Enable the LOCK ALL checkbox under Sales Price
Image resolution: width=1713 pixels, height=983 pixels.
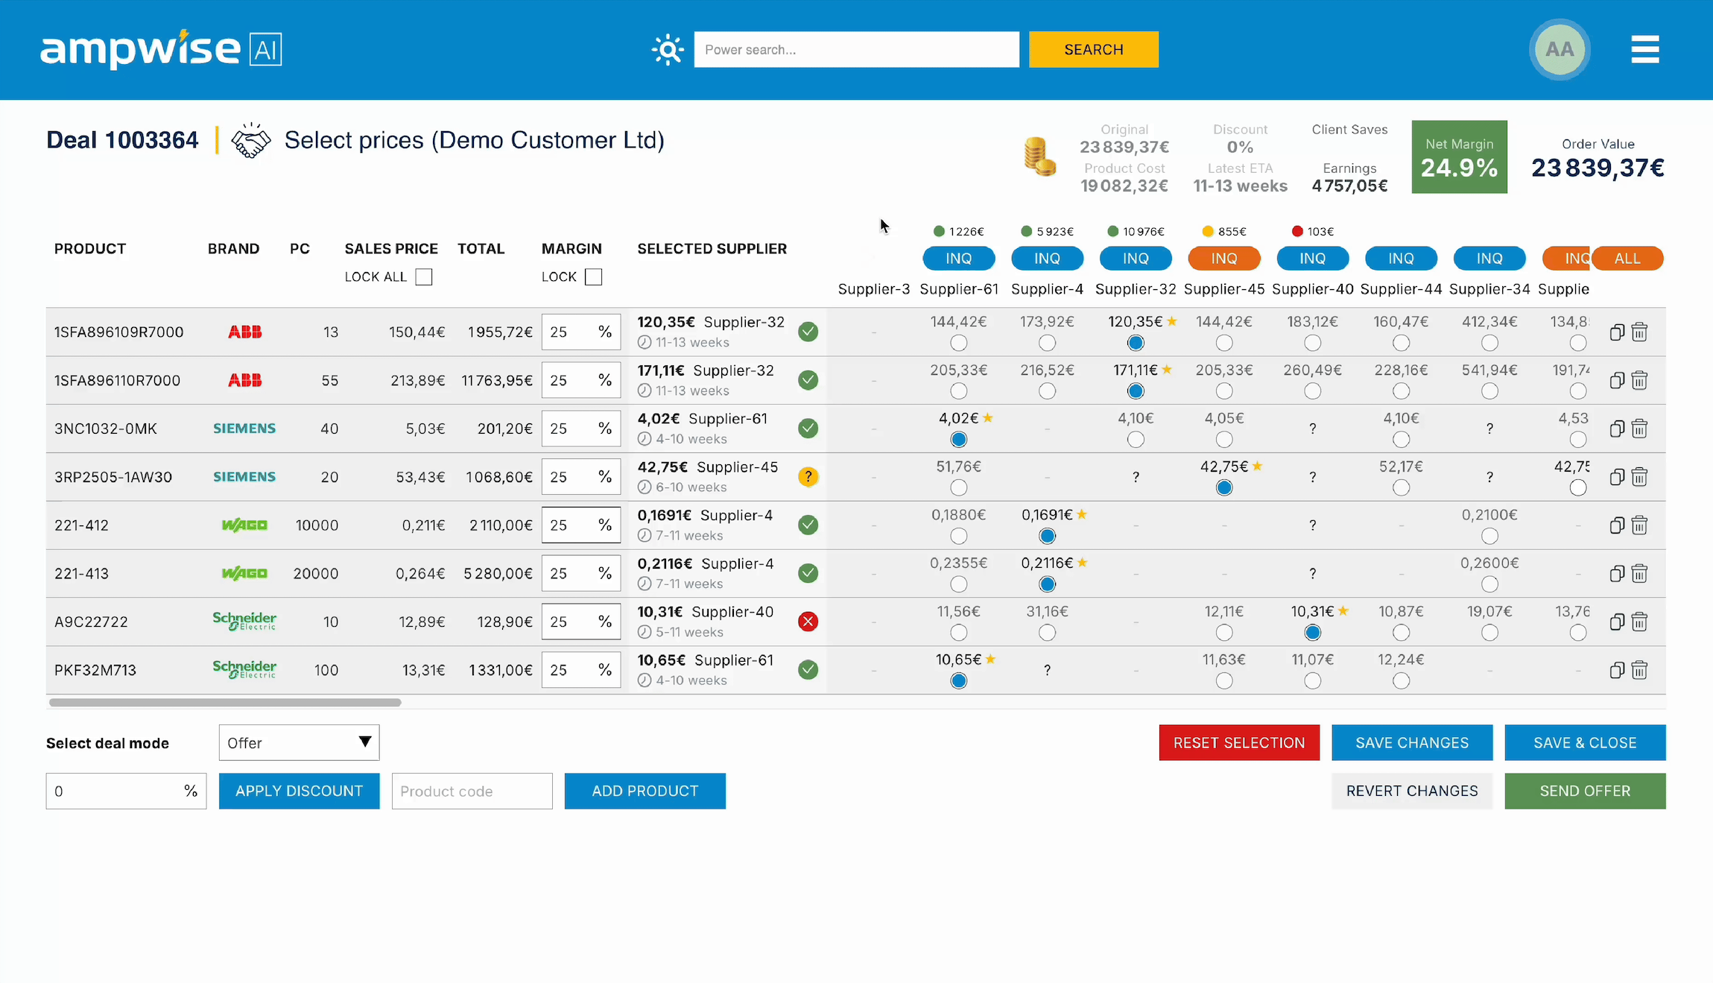point(423,276)
